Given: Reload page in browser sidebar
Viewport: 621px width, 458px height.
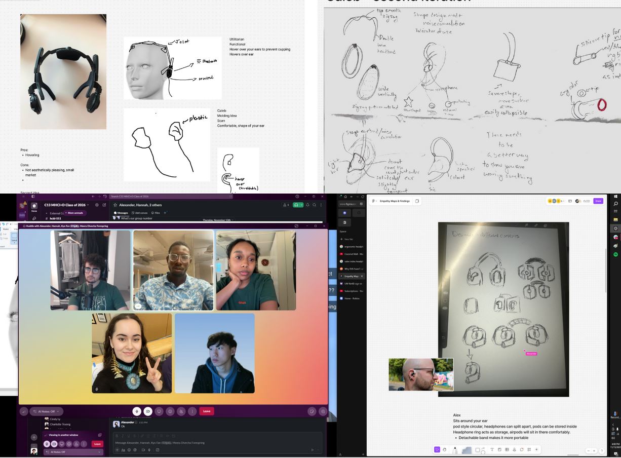Looking at the screenshot, I should point(363,197).
